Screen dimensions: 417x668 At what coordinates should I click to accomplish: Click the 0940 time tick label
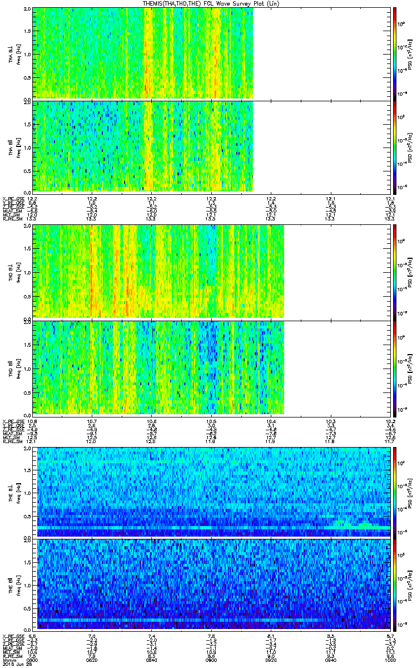[331, 660]
